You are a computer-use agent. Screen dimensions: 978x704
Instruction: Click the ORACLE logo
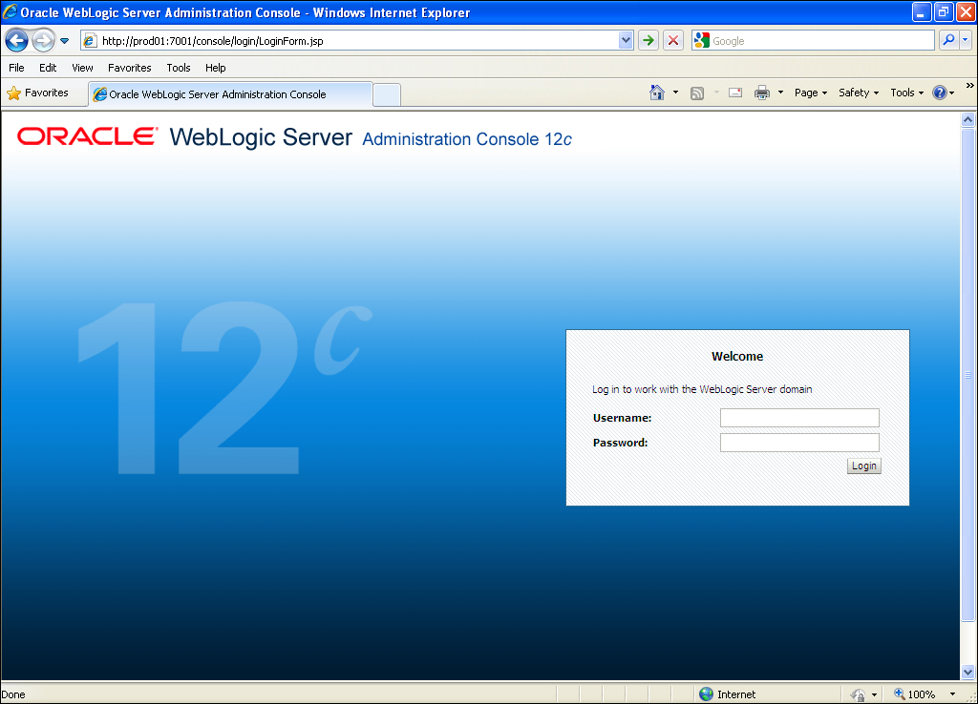pyautogui.click(x=87, y=136)
